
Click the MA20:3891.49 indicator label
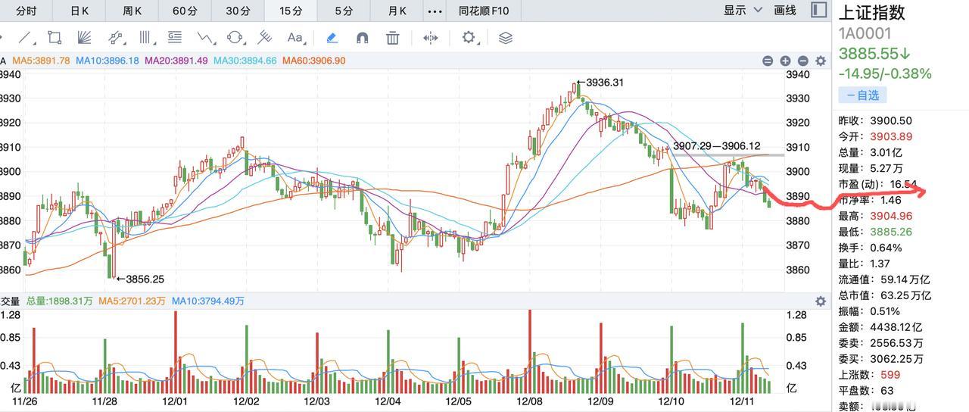pyautogui.click(x=176, y=61)
